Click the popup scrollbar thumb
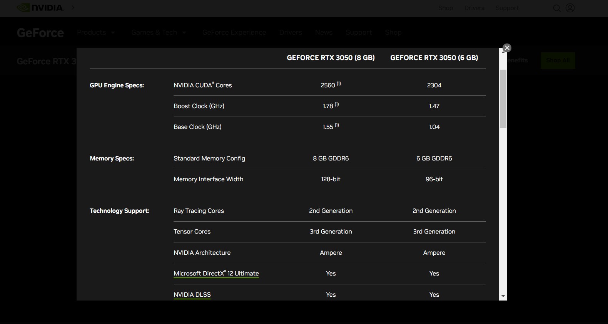Viewport: 608px width, 324px height. tap(503, 99)
